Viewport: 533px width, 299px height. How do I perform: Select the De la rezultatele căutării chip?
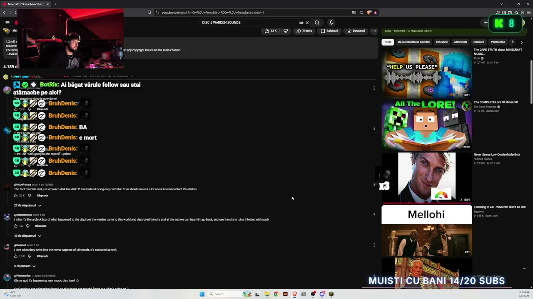tap(413, 42)
